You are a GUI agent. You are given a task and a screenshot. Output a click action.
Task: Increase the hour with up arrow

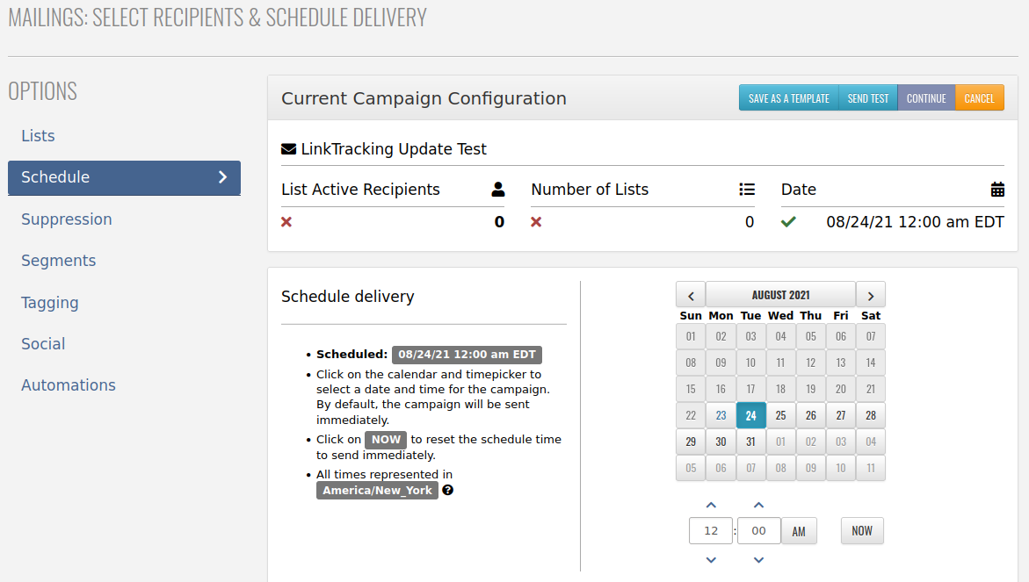click(x=712, y=505)
